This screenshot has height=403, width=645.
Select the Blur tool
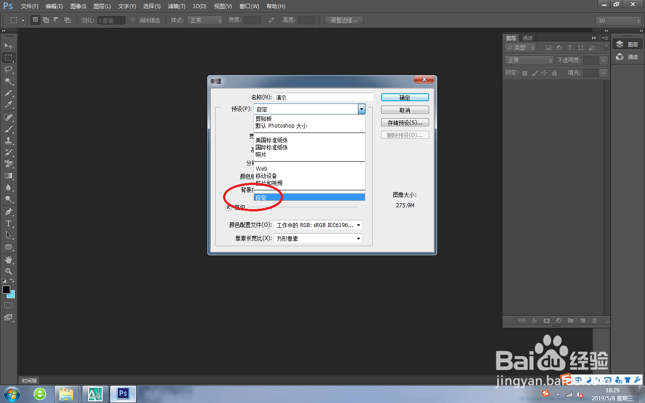9,188
